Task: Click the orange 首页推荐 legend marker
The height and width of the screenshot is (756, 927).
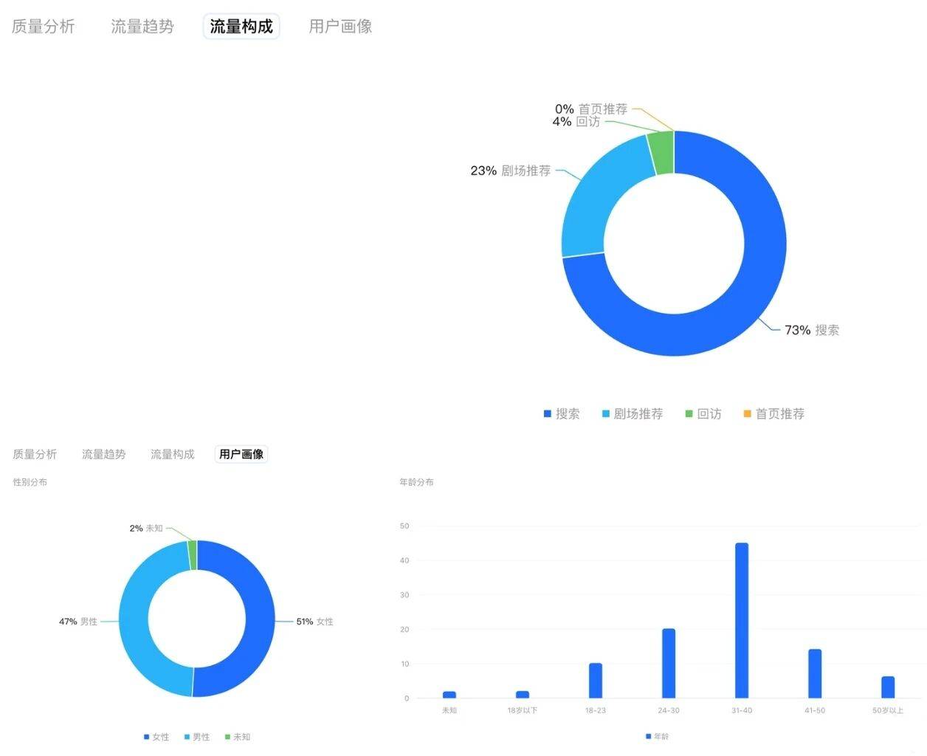Action: click(748, 414)
